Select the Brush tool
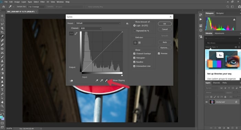241x130 pixels. (2, 57)
